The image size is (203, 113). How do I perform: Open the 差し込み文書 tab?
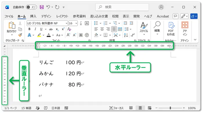tap(99, 16)
